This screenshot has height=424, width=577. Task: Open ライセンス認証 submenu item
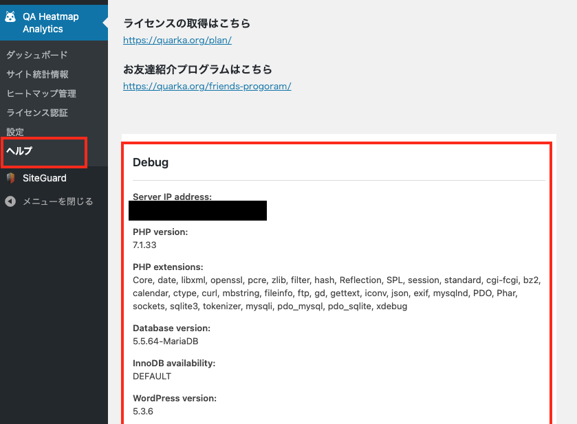[37, 113]
